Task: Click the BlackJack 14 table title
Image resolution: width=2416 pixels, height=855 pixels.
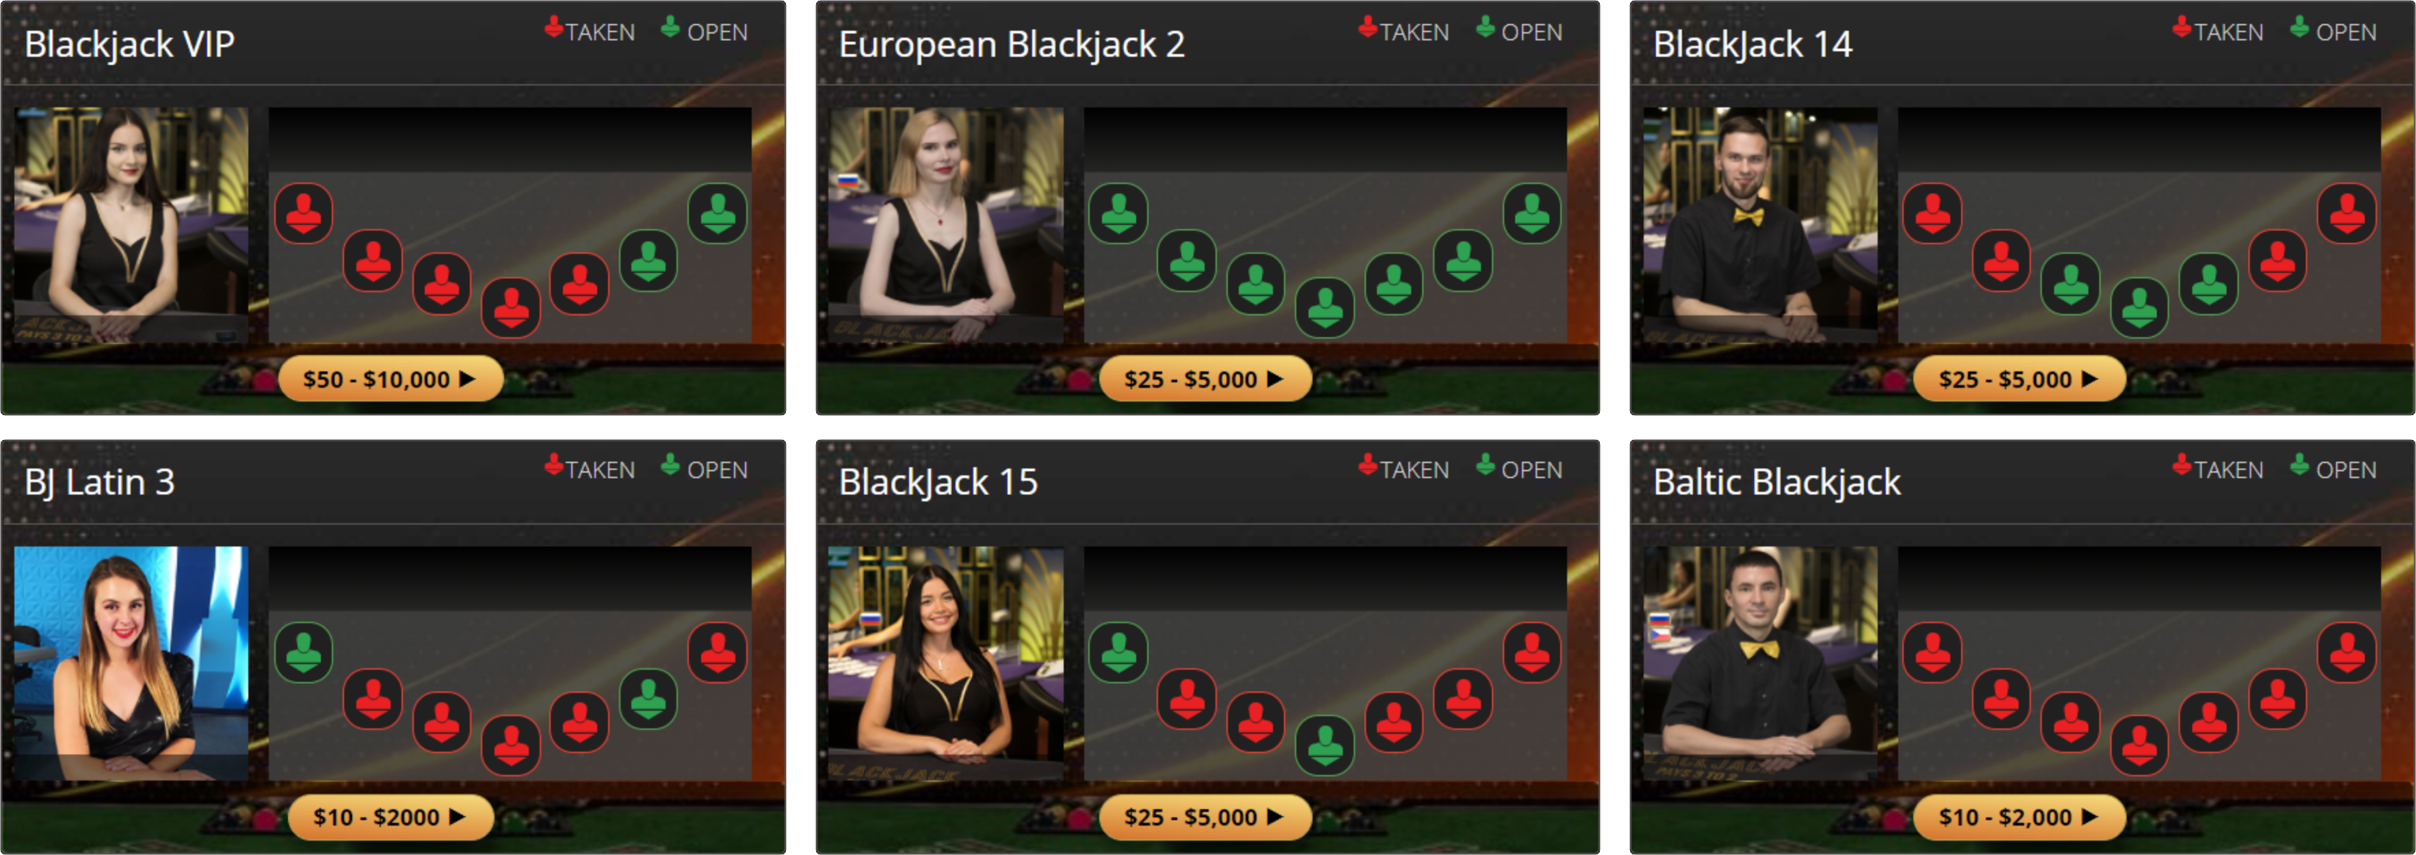Action: pyautogui.click(x=1752, y=44)
